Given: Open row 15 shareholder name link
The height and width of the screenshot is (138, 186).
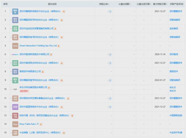Looking at the screenshot, I should 40,133.
